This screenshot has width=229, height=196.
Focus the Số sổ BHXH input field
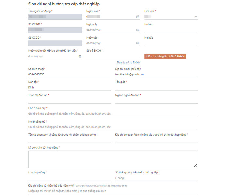click(x=113, y=57)
